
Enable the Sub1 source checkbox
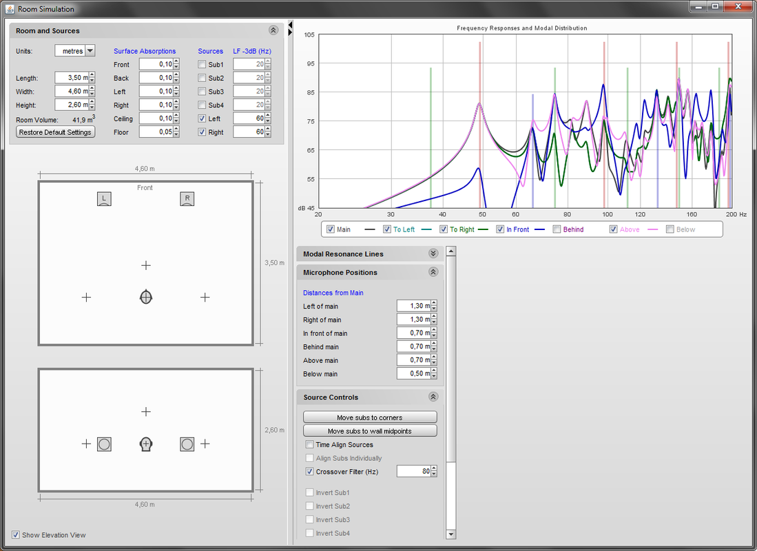(202, 64)
